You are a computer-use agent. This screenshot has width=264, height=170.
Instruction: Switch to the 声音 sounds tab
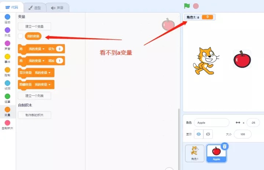pos(57,7)
